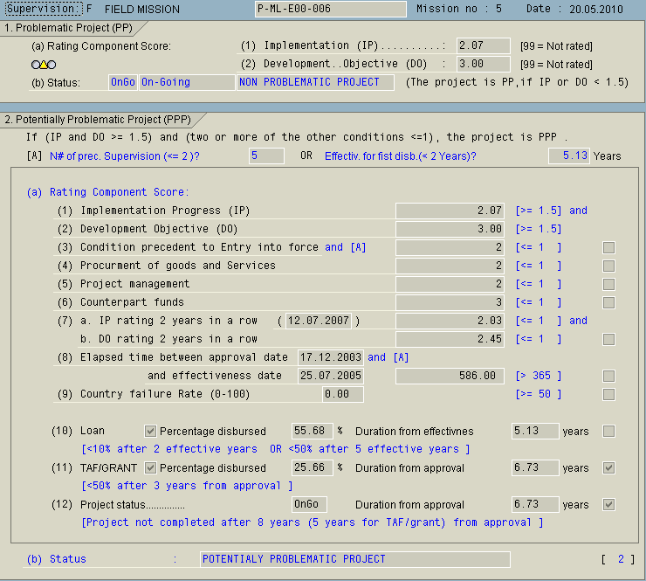
Task: Tick the Condition precedent to Entry checkbox
Action: coord(608,247)
